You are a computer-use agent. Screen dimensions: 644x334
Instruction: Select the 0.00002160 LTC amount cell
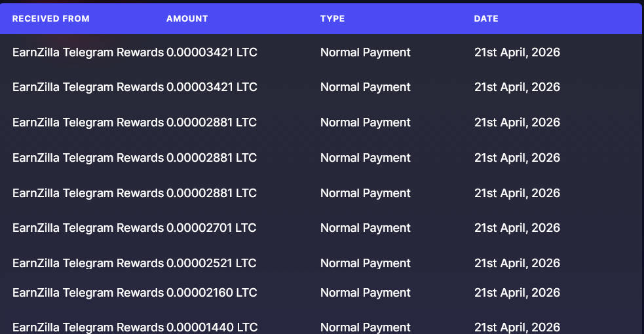pyautogui.click(x=212, y=293)
